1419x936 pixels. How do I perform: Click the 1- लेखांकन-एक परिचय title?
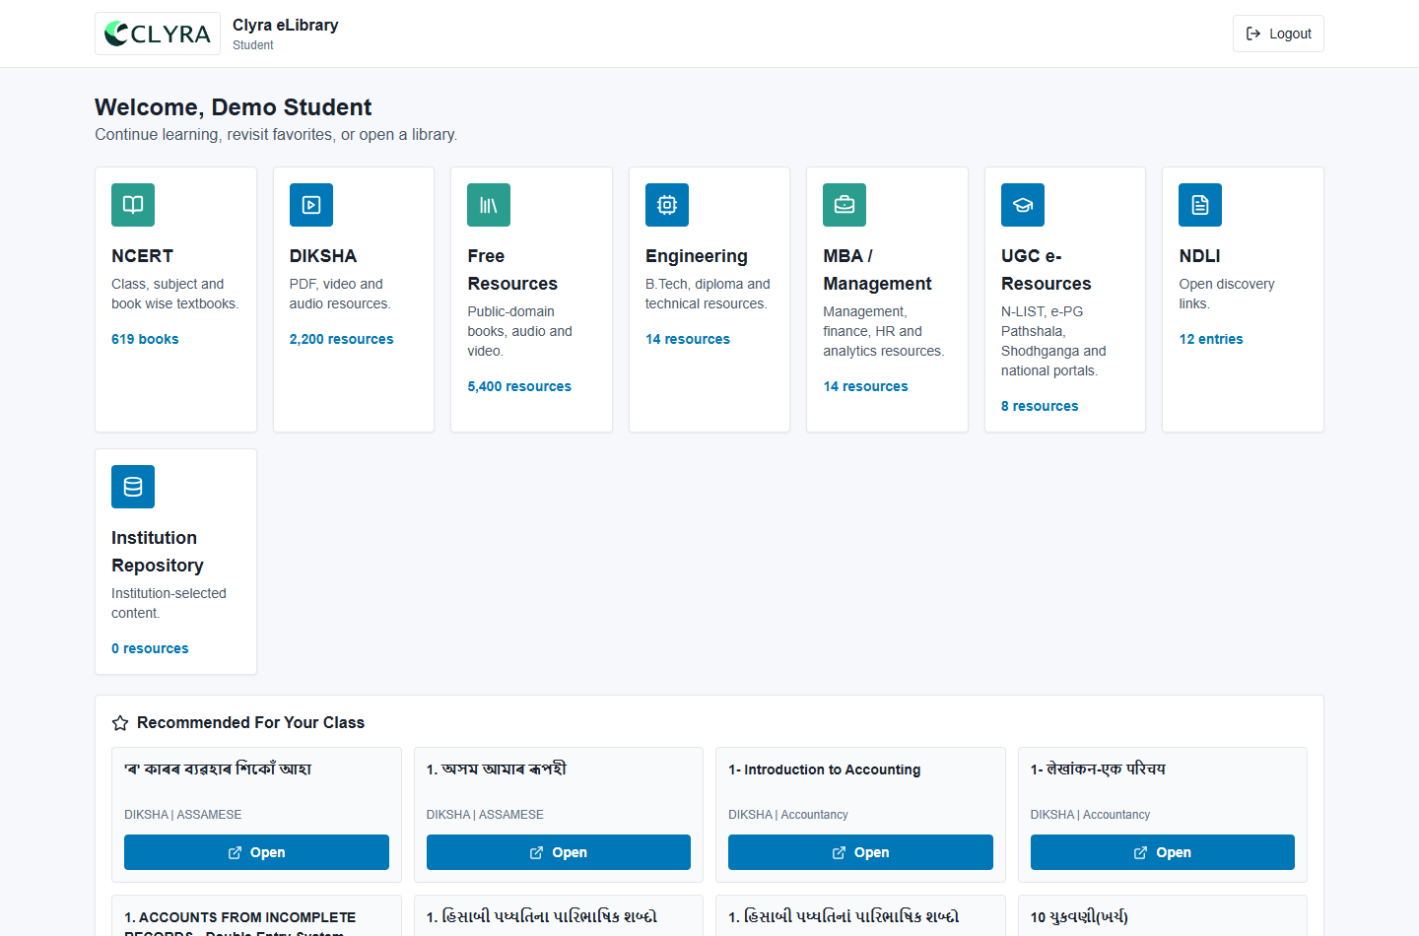[x=1098, y=769]
